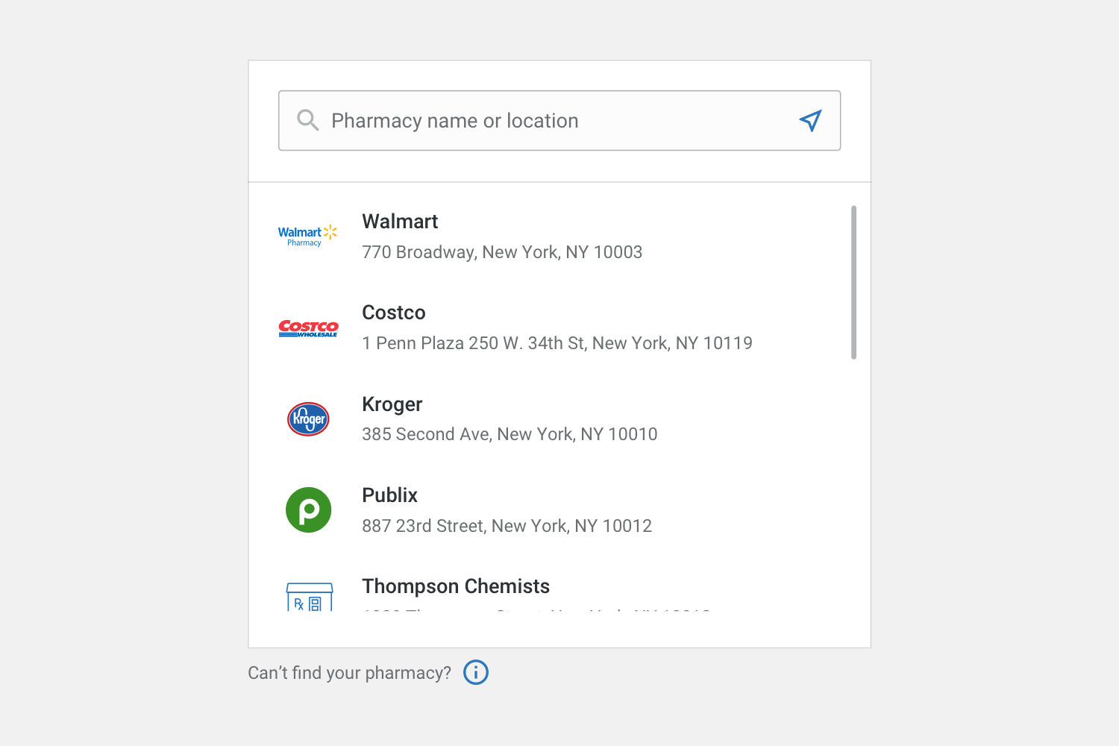Select the Thompson Chemists pharmacy name
1119x746 pixels.
456,586
